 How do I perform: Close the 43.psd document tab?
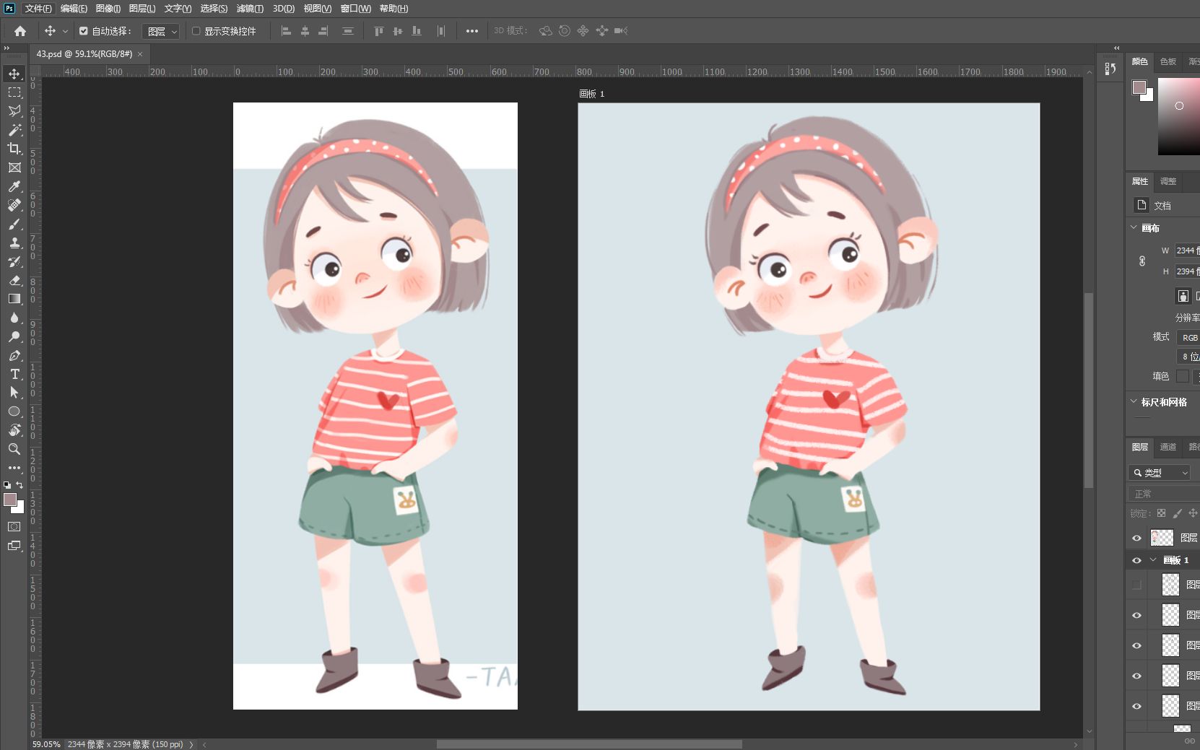tap(140, 54)
